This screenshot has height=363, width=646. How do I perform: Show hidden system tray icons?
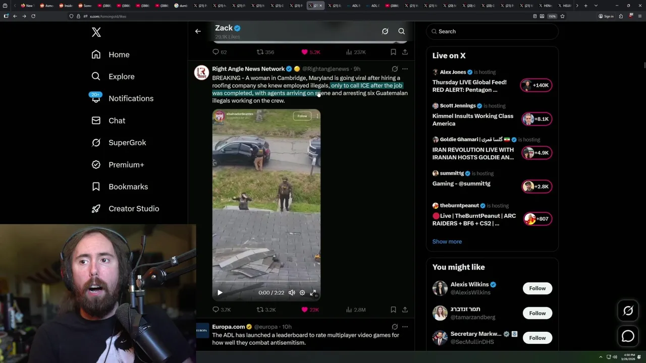click(x=601, y=357)
